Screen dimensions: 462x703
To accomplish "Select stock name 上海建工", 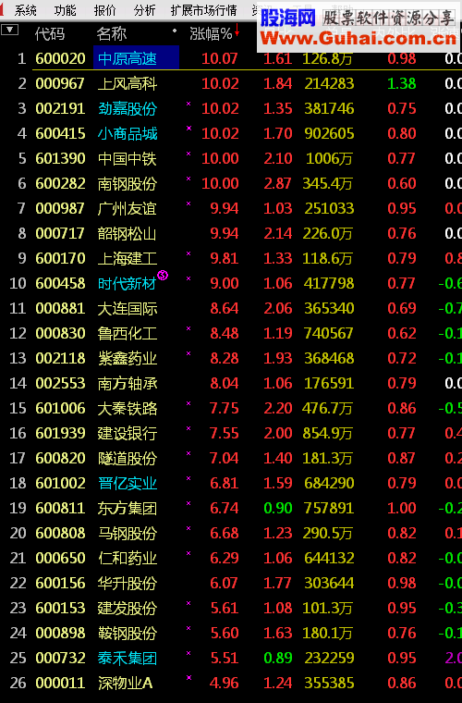I will tap(128, 258).
